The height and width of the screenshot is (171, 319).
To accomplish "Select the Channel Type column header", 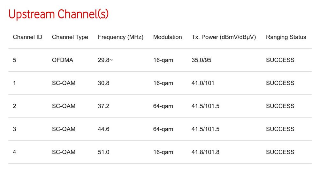I will point(70,37).
